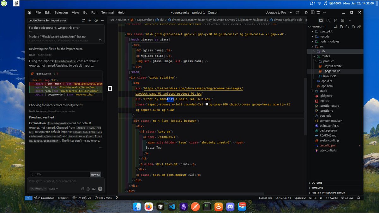Click Upgrade to Pro
This screenshot has height=213, width=379.
[x=276, y=13]
